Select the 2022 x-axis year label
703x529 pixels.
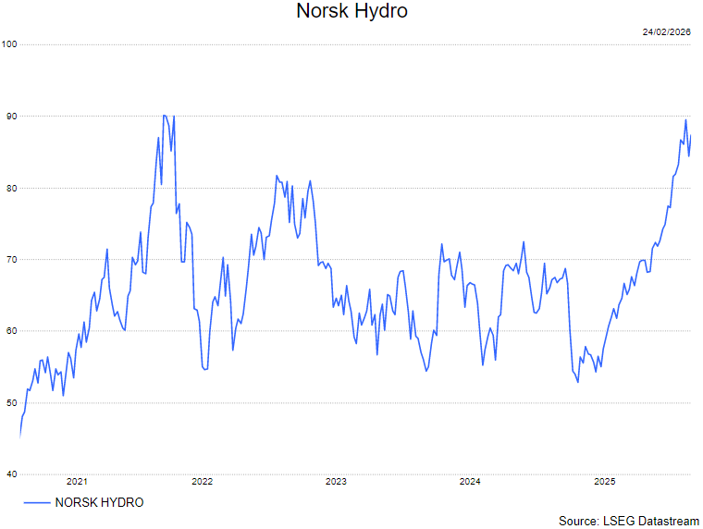pos(202,482)
